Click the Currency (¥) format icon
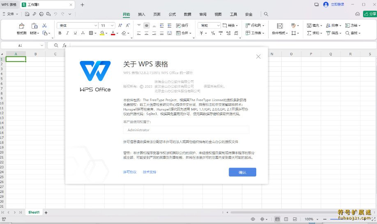The width and height of the screenshot is (377, 224). pyautogui.click(x=202, y=33)
